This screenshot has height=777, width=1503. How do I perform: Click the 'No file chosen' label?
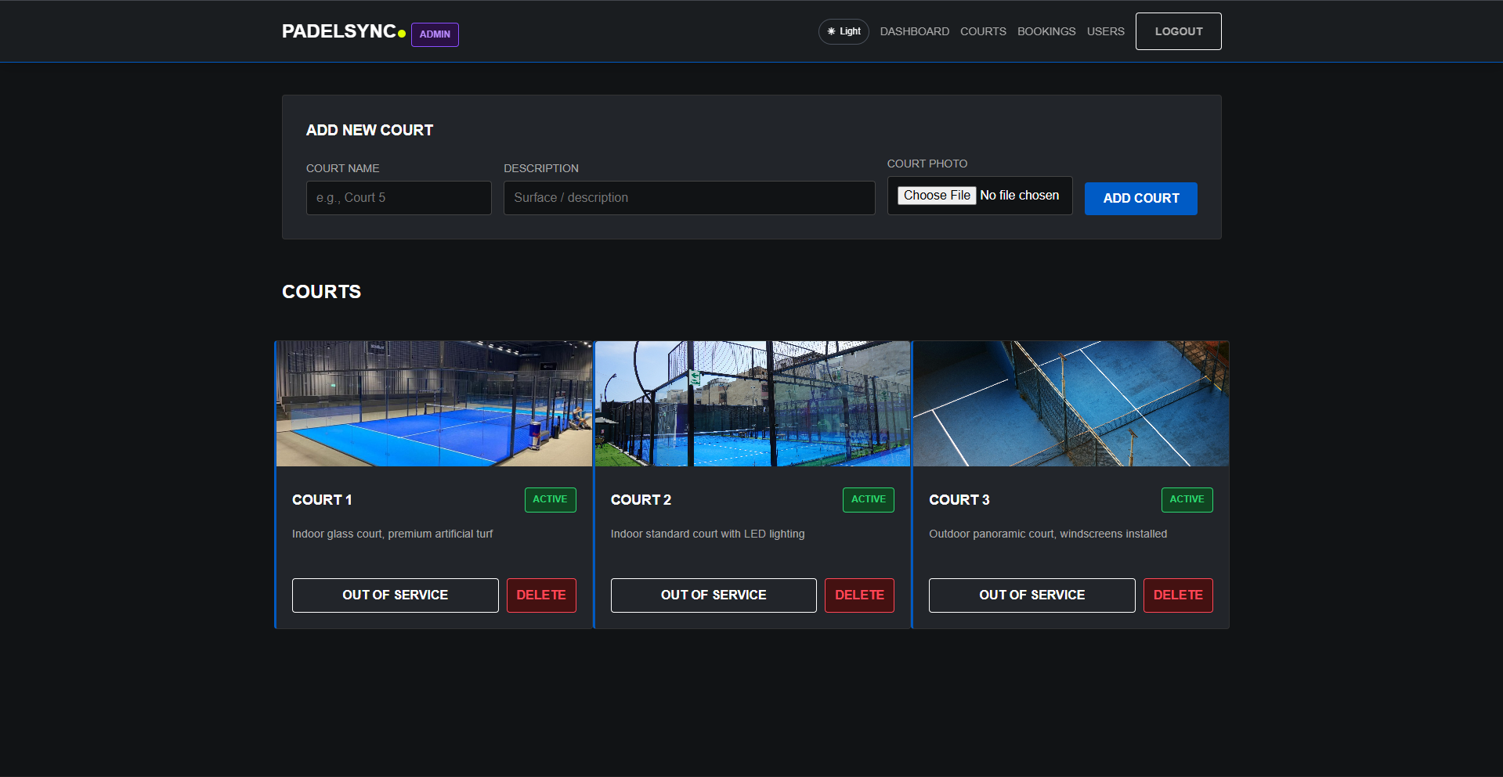(1020, 196)
